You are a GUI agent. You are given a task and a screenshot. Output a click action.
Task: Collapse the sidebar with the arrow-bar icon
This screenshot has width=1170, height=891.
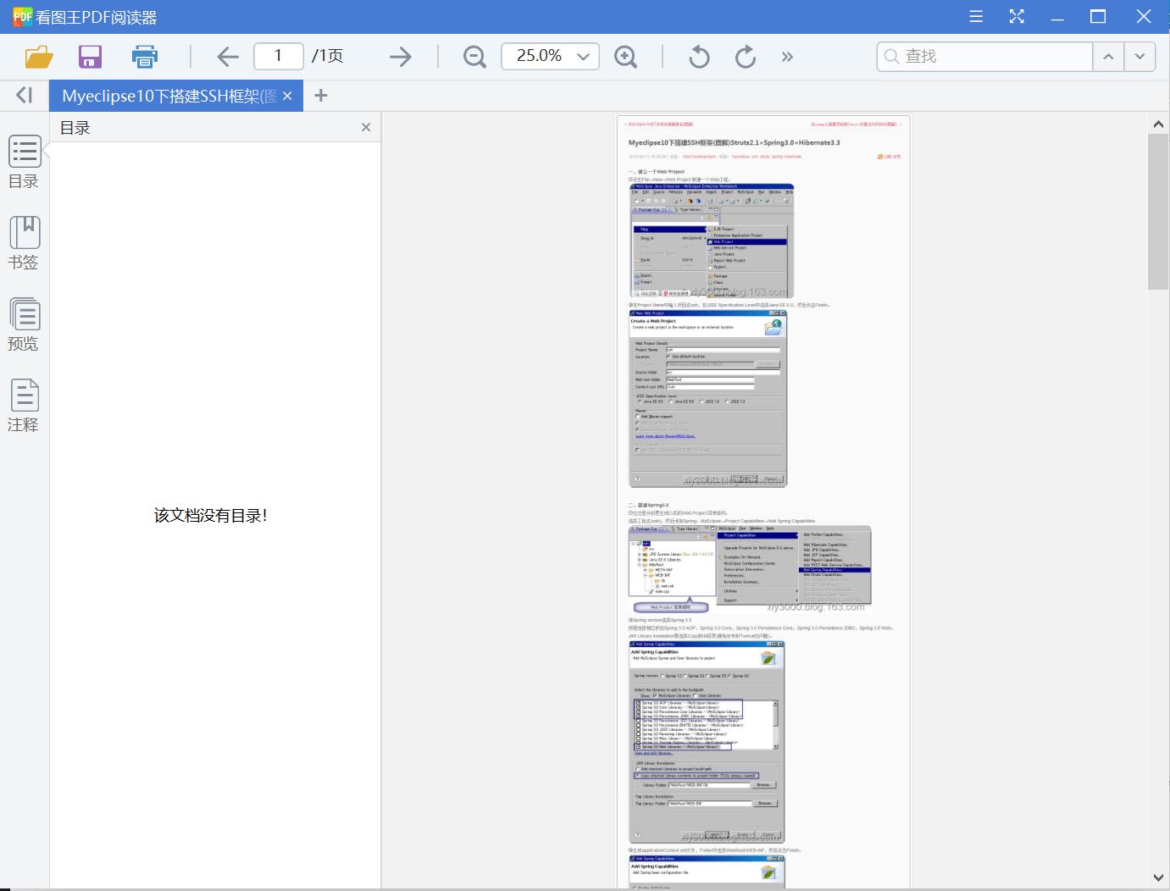click(25, 95)
